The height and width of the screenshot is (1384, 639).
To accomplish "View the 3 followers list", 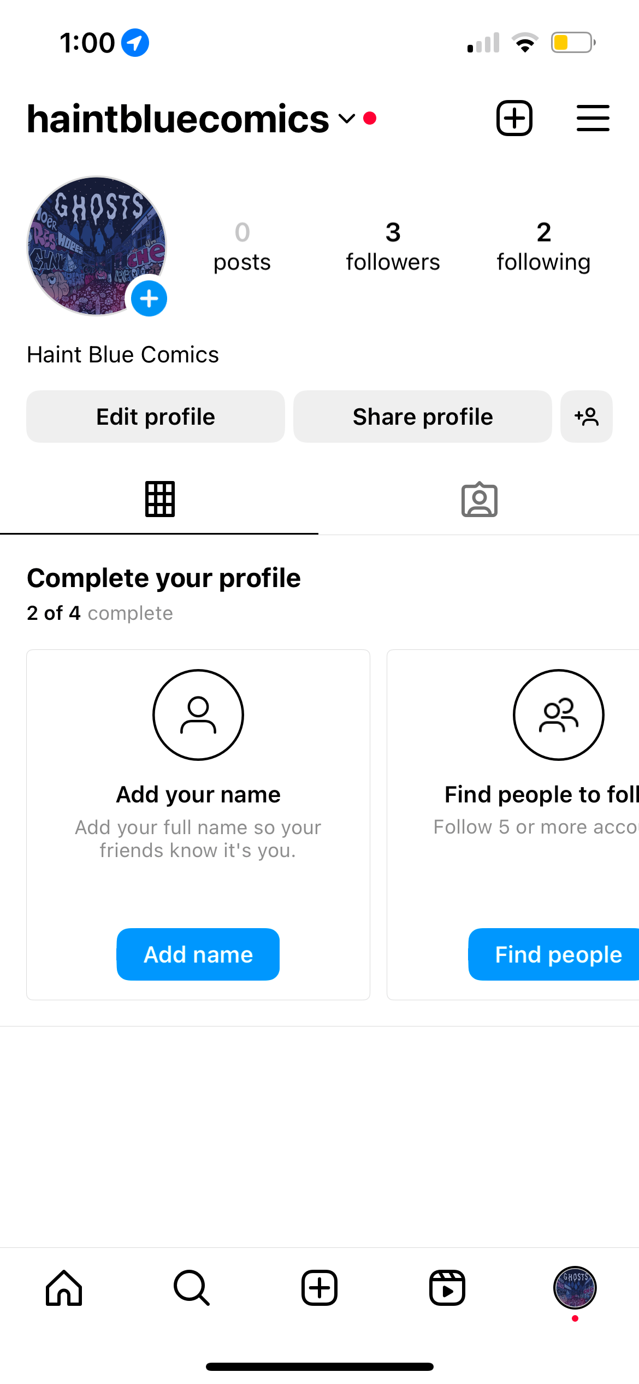I will pos(393,247).
